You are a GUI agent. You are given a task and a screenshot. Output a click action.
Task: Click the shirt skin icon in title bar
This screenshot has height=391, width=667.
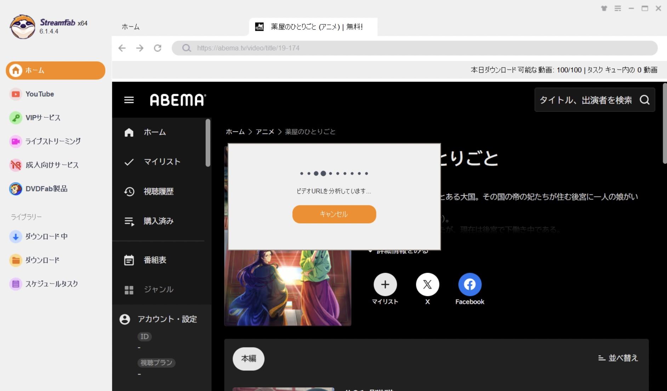(x=604, y=8)
